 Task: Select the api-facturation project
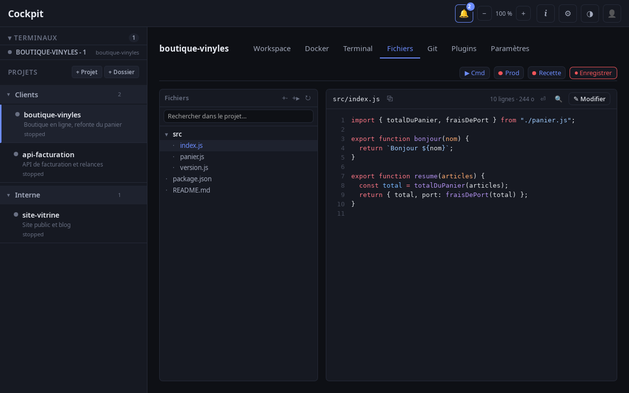(x=73, y=163)
